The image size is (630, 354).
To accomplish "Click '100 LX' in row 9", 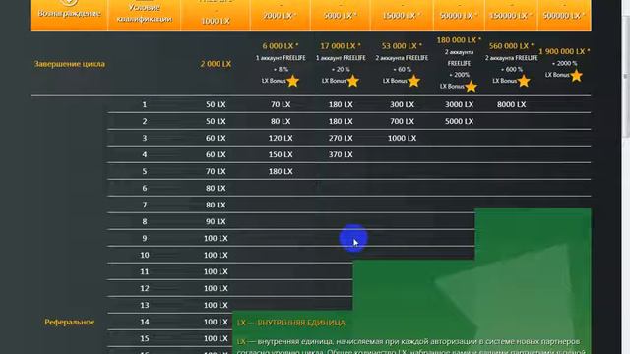I will pos(216,238).
